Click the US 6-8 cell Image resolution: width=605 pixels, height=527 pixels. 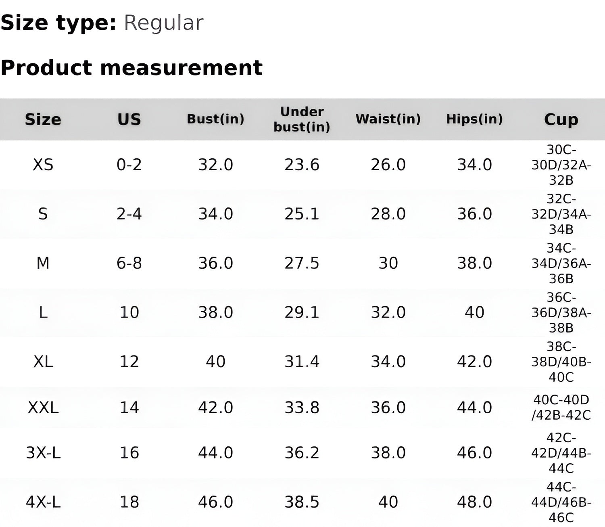[x=129, y=263]
